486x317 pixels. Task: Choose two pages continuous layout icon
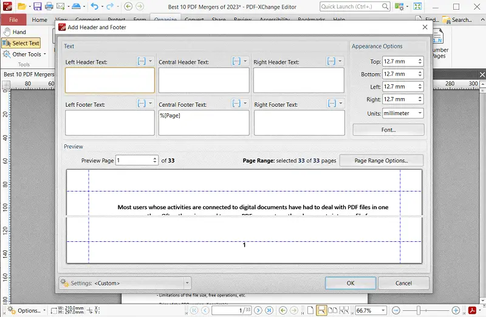click(344, 310)
